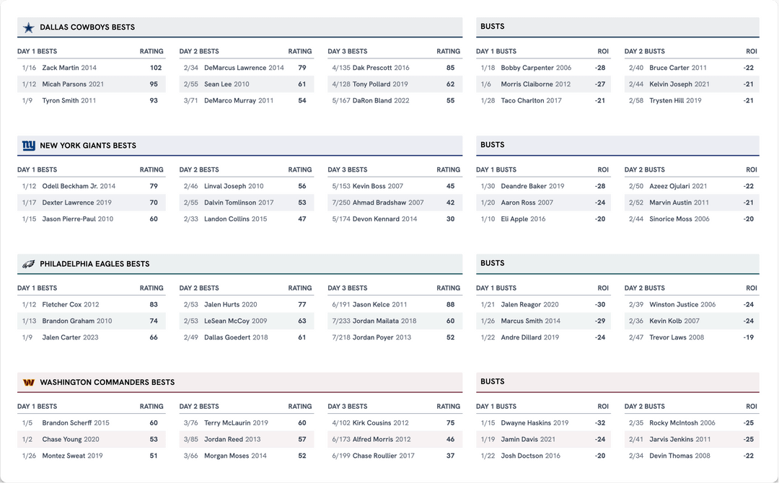Open Jalen Hurts 2020 entry
779x483 pixels.
tap(230, 304)
